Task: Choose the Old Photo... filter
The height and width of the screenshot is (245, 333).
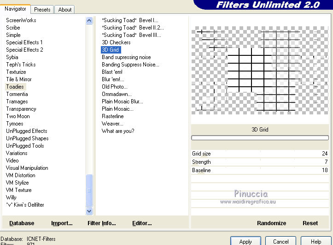Action: pyautogui.click(x=115, y=87)
